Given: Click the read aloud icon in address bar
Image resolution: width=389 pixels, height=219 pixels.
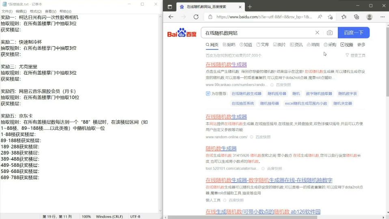Looking at the screenshot, I should tap(320, 17).
